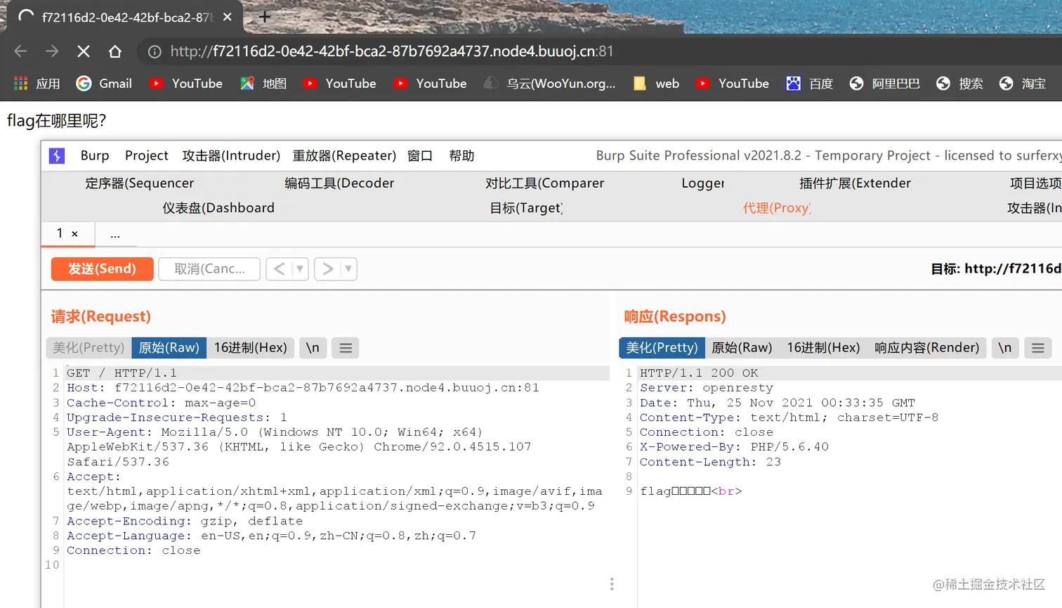Go to previous request in history
Viewport: 1062px width, 608px height.
279,269
